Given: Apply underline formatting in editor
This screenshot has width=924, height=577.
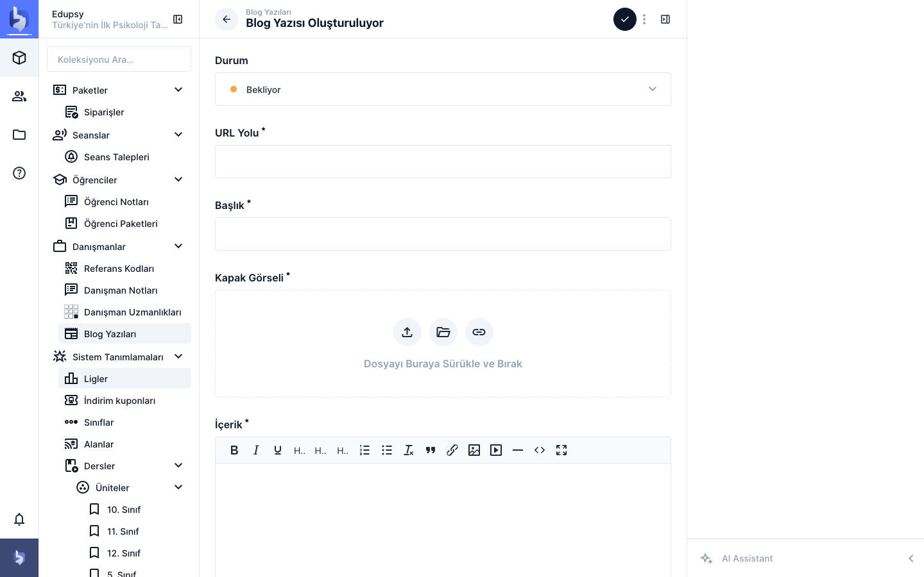Looking at the screenshot, I should point(278,450).
